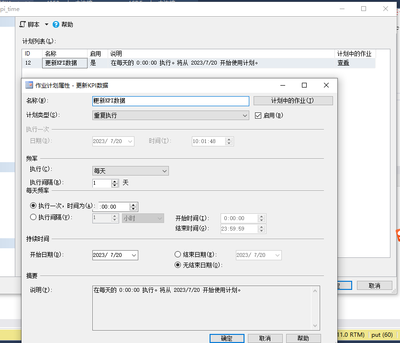The height and width of the screenshot is (343, 400).
Task: Increase the 执行间隔 days spinner
Action: 115,181
